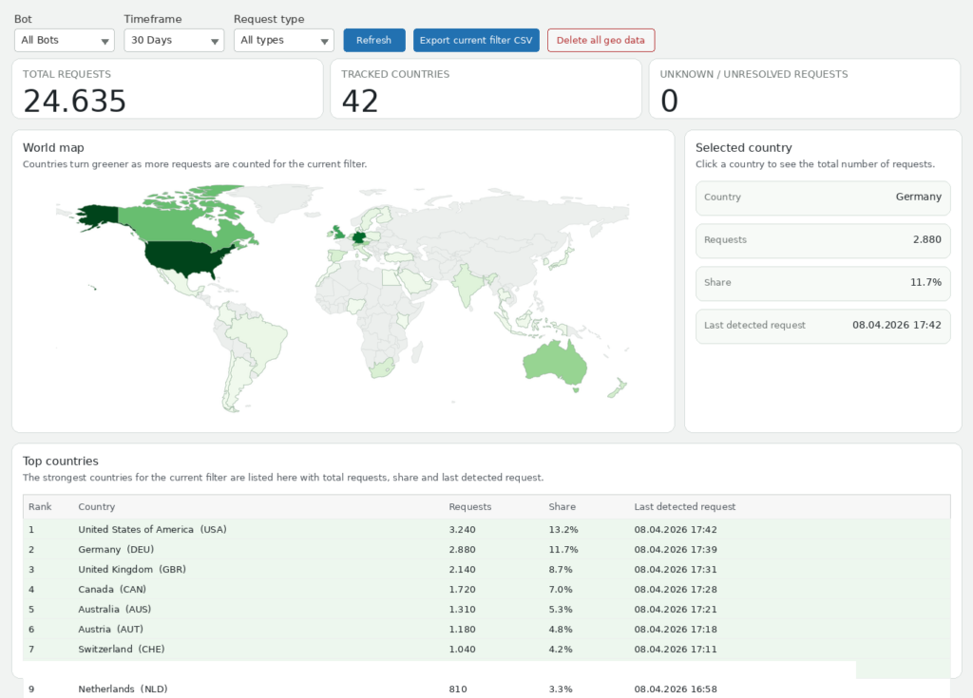Open the Request type dropdown
Screen dimensions: 973x698
[283, 40]
